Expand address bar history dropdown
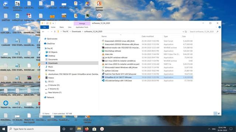Viewport: 236px width, 132px height. [183, 32]
